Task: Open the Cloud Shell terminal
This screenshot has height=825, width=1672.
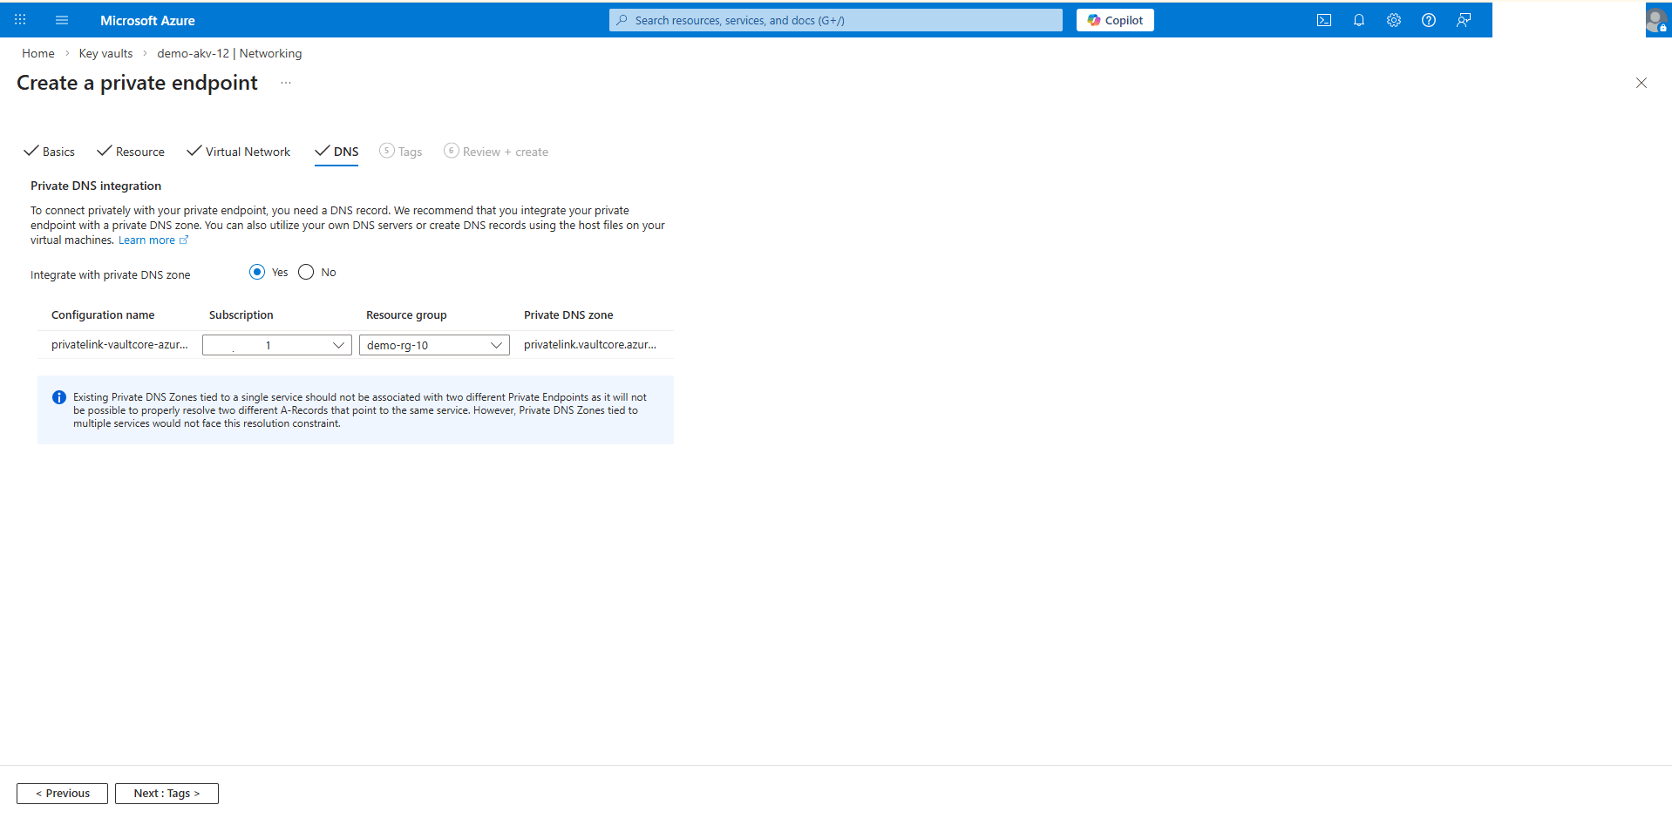Action: point(1323,19)
